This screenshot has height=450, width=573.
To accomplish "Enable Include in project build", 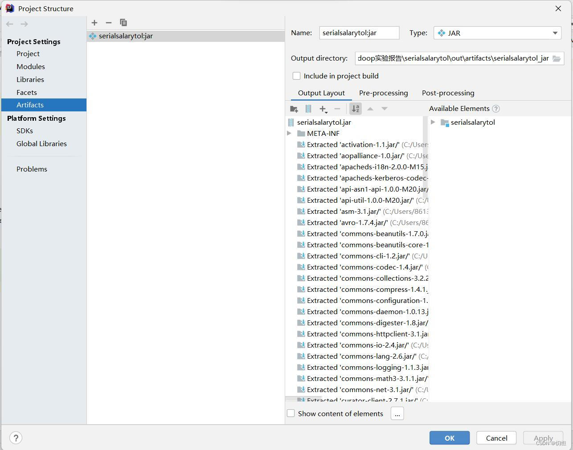I will (x=296, y=76).
